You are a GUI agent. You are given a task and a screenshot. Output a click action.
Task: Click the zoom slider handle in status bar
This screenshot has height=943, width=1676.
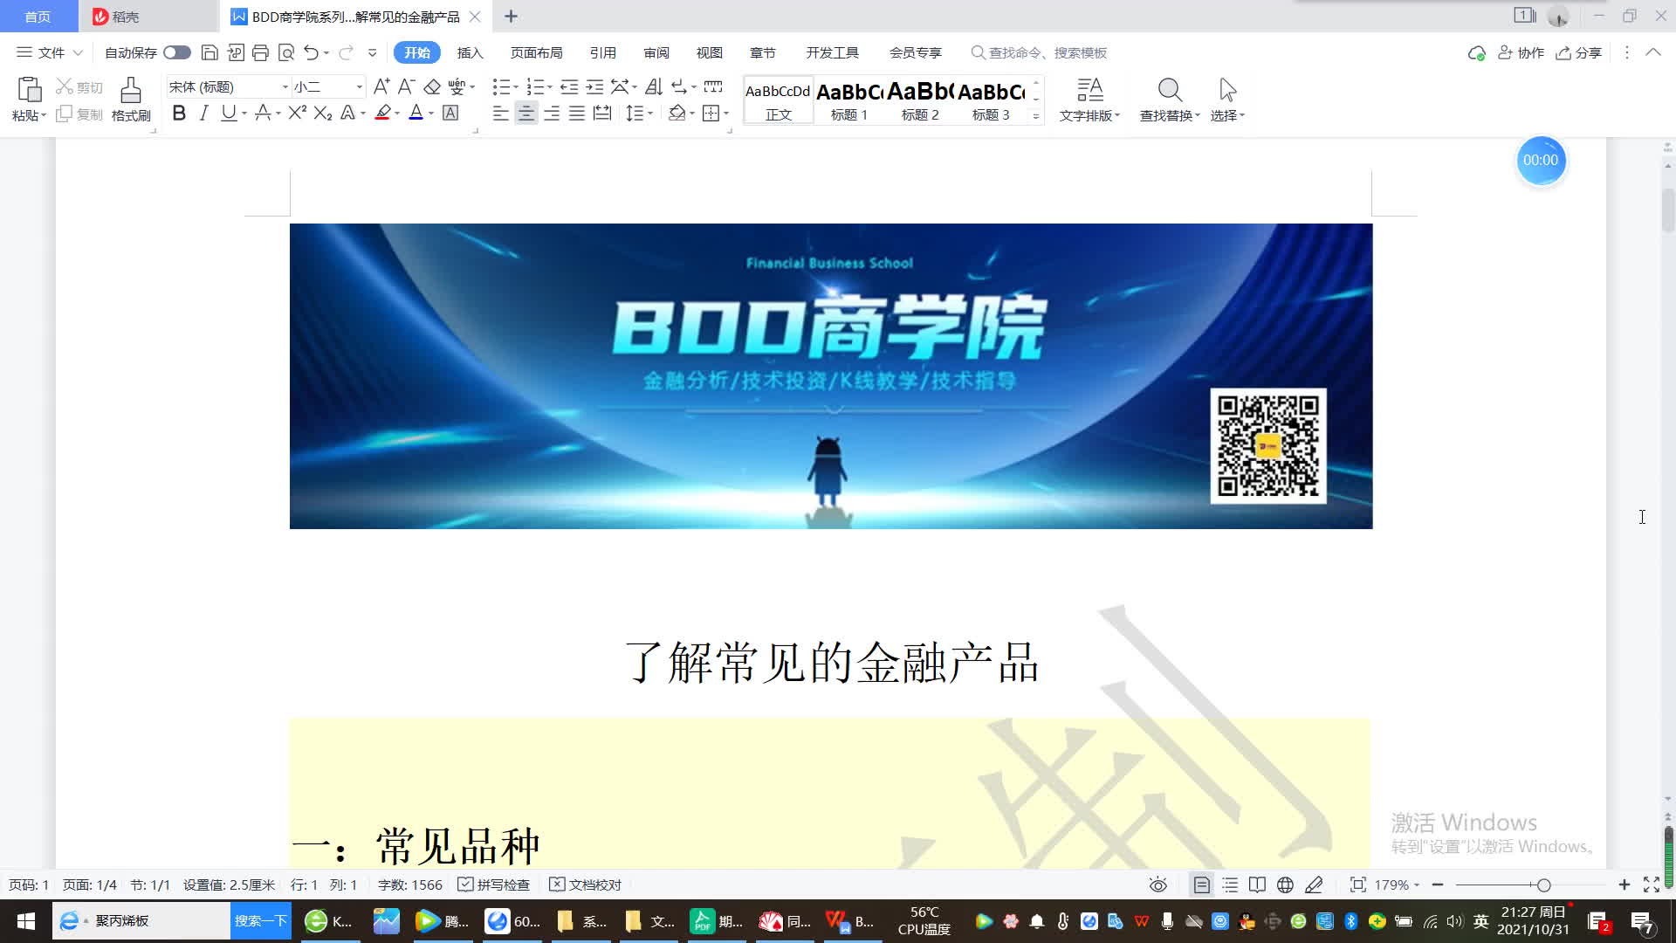[1543, 884]
